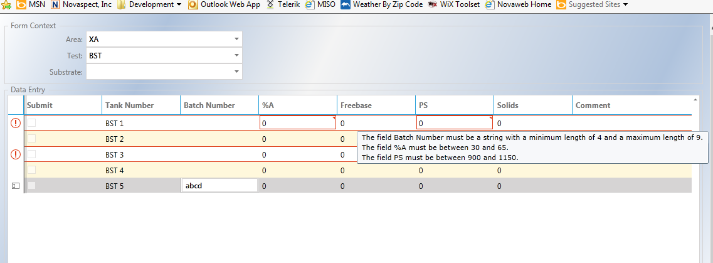Screen dimensions: 713x263
Task: Expand the Test dropdown showing BST
Action: click(x=236, y=56)
